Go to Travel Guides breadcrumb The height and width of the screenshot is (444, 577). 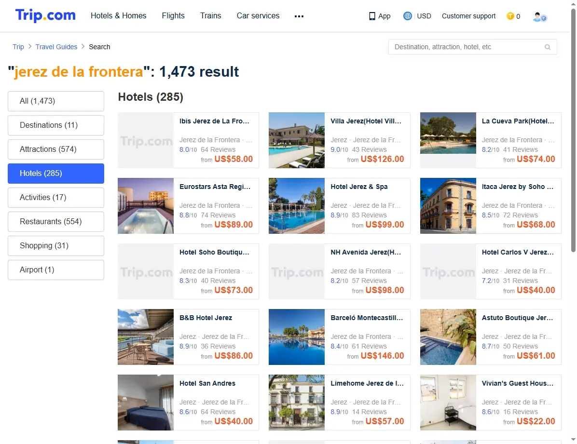56,47
